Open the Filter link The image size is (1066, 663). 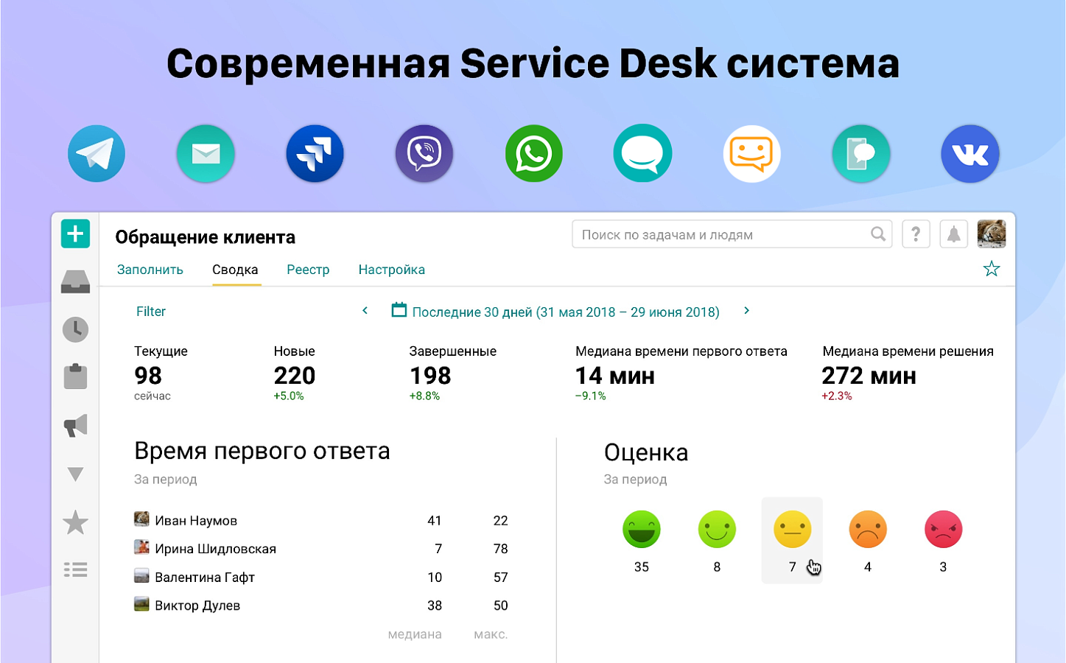[151, 312]
